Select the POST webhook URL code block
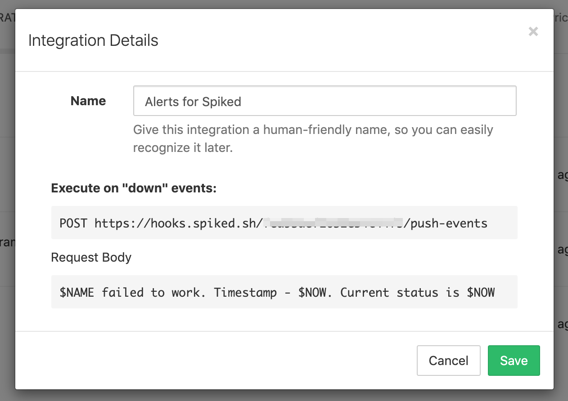The image size is (568, 401). (284, 223)
